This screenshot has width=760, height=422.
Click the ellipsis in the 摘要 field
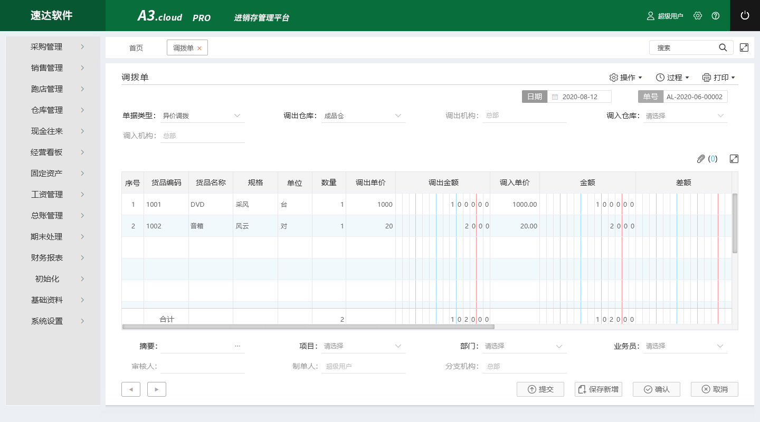click(x=237, y=346)
